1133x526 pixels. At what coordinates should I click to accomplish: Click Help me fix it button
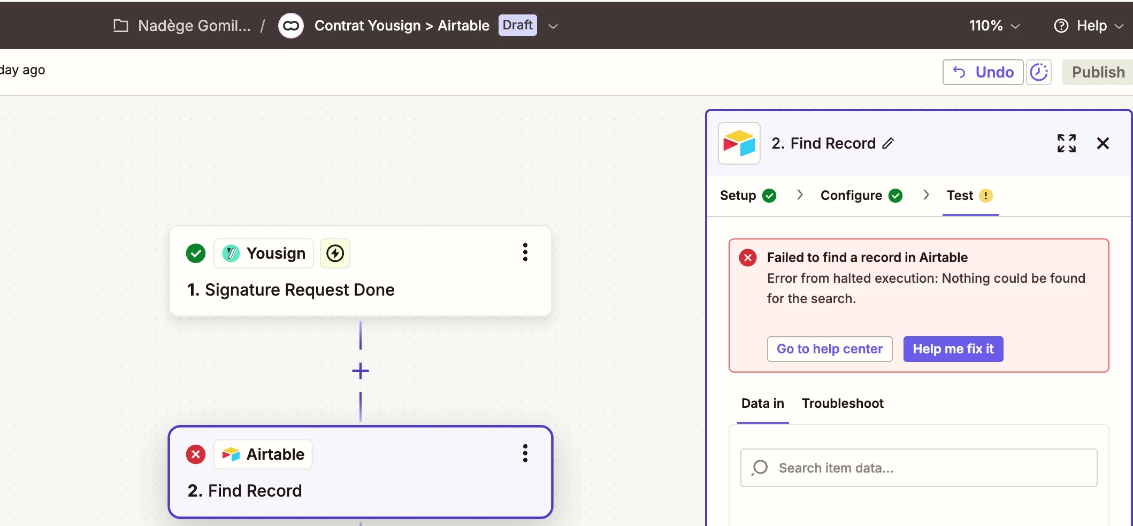953,349
